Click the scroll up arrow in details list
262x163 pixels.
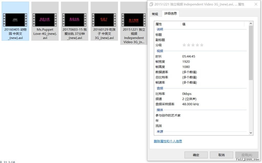251,24
